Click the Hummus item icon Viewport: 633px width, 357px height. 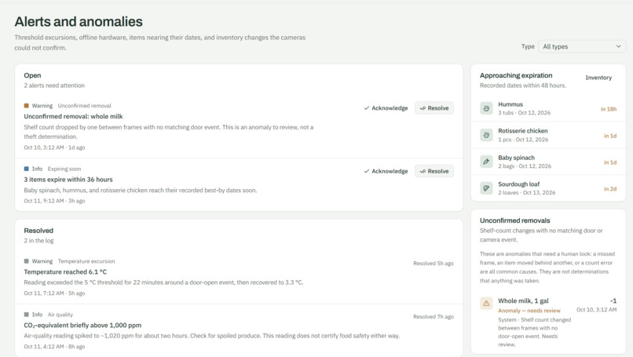point(486,108)
